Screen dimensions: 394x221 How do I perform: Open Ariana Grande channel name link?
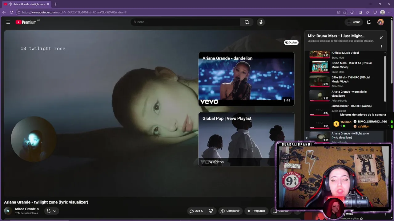pyautogui.click(x=25, y=209)
